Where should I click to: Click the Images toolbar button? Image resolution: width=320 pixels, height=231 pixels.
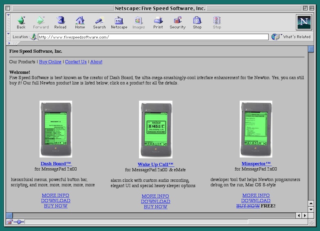tap(139, 23)
